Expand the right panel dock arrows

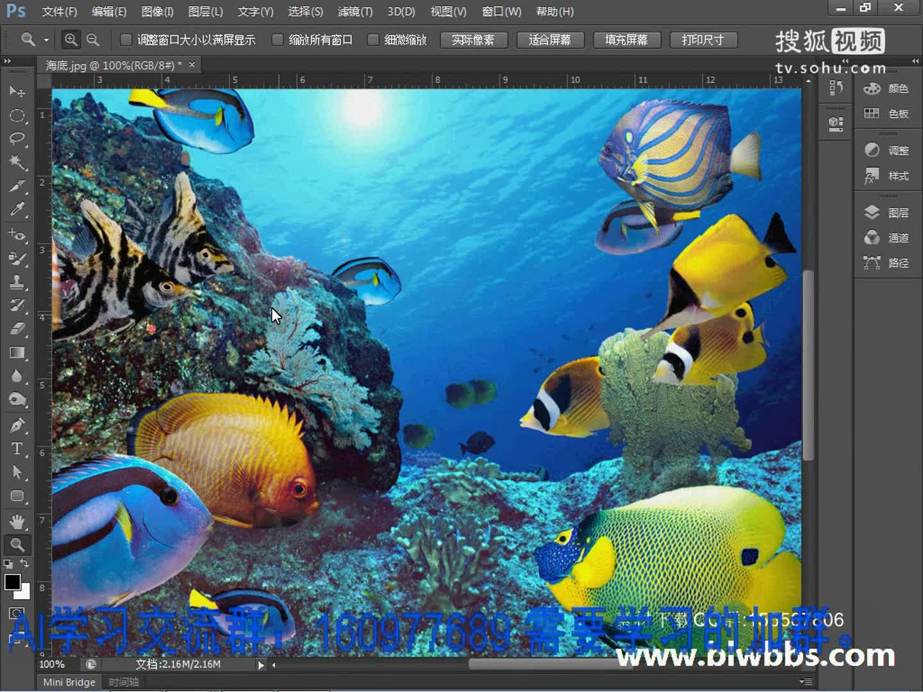click(x=915, y=61)
